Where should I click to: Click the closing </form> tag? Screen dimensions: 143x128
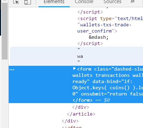point(82,100)
